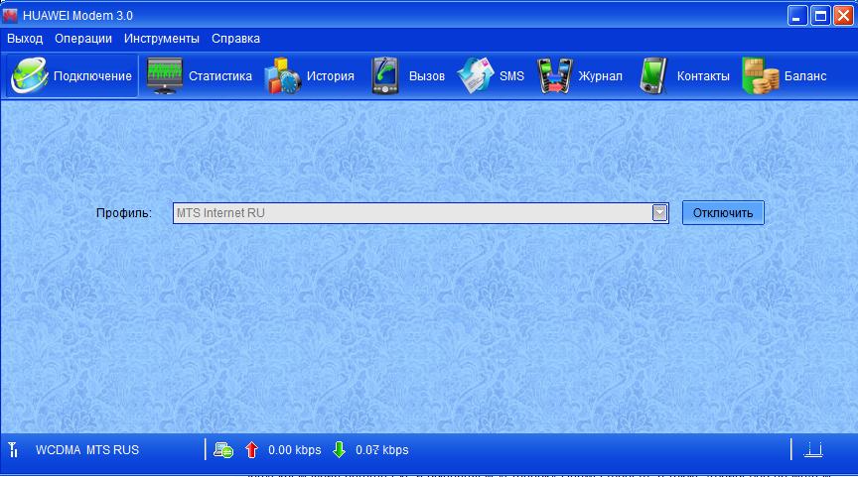This screenshot has width=858, height=477.
Task: Expand the profile dropdown arrow
Action: [x=659, y=212]
